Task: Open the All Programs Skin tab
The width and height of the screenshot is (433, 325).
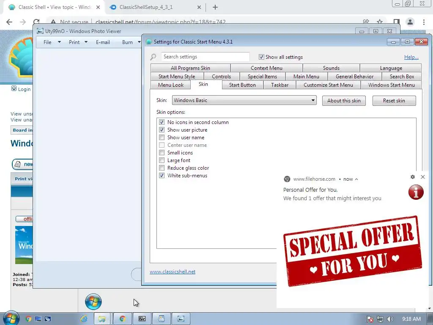Action: (190, 68)
